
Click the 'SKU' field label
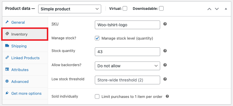[x=55, y=24]
